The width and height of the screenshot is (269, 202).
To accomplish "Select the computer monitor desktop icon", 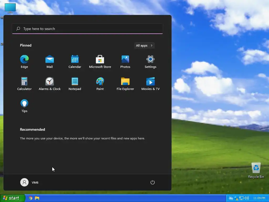I will 10,8.
